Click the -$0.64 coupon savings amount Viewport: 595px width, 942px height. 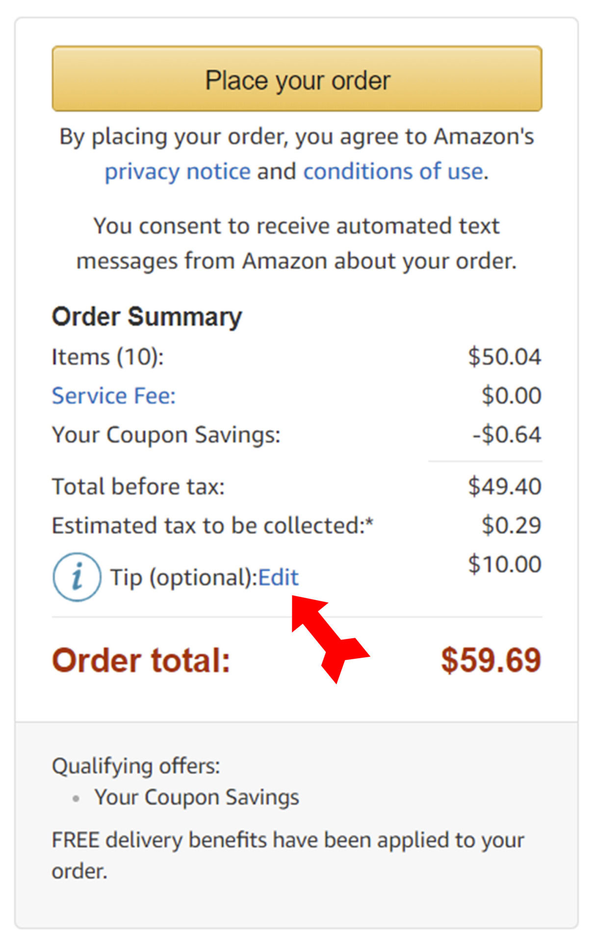pyautogui.click(x=507, y=435)
